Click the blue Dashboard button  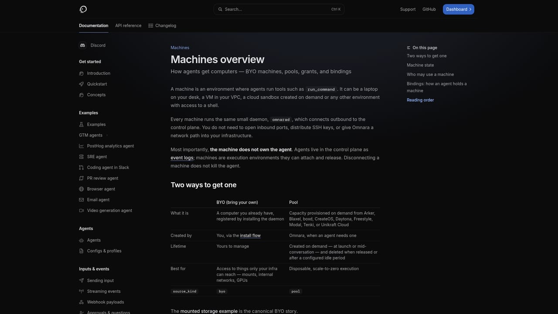point(459,9)
